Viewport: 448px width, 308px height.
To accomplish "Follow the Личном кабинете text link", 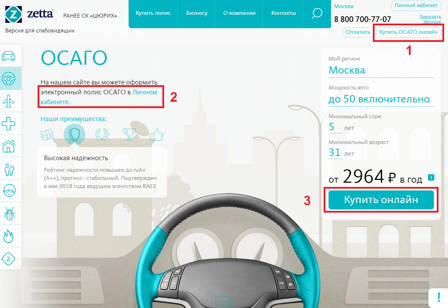I will (x=99, y=97).
